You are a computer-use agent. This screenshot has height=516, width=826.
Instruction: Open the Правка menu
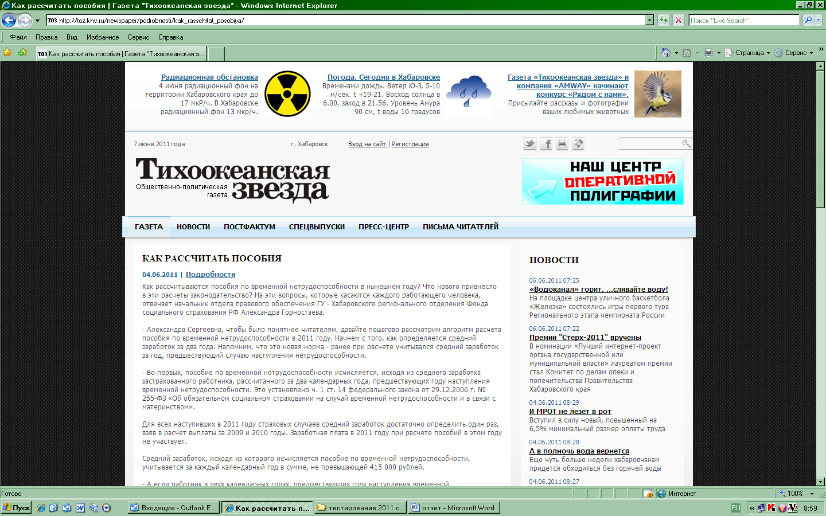tap(46, 37)
